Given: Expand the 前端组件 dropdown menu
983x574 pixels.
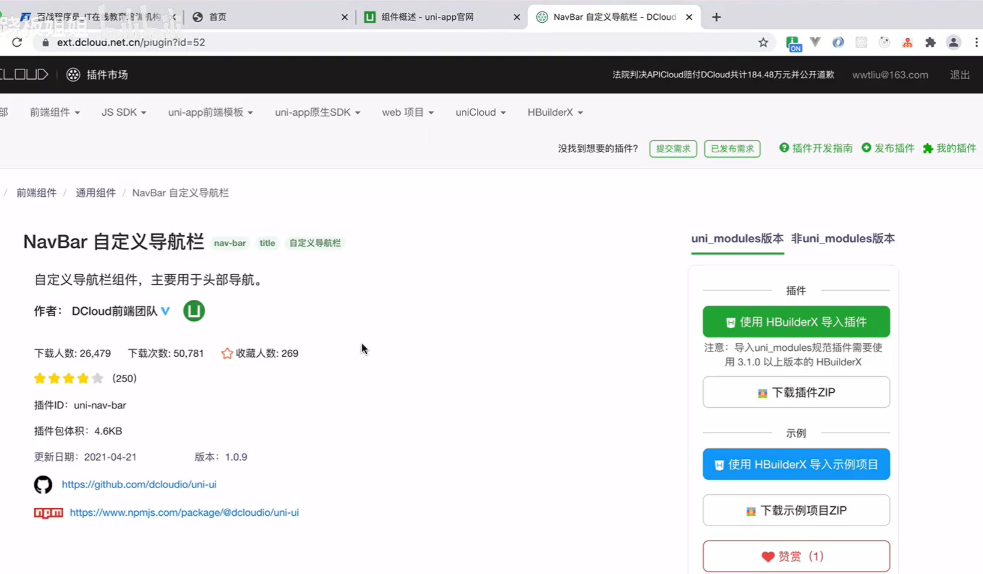Looking at the screenshot, I should pyautogui.click(x=55, y=112).
